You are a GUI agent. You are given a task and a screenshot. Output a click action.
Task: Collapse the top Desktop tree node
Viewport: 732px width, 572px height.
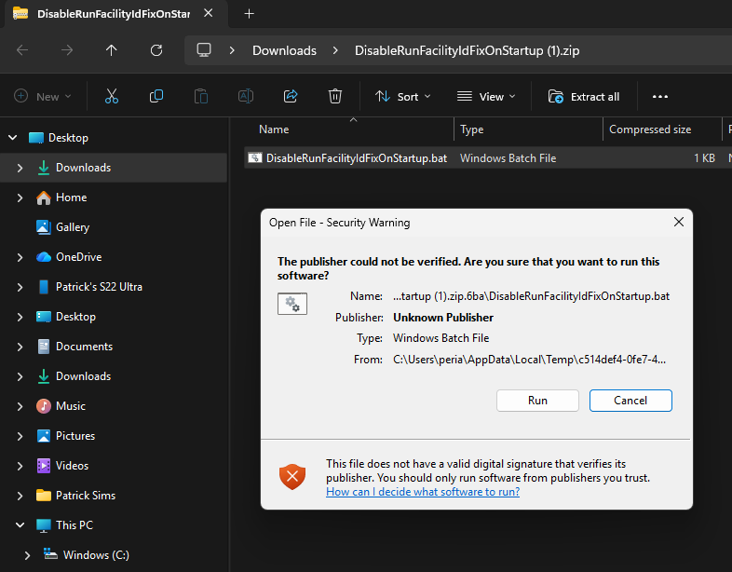pos(13,138)
